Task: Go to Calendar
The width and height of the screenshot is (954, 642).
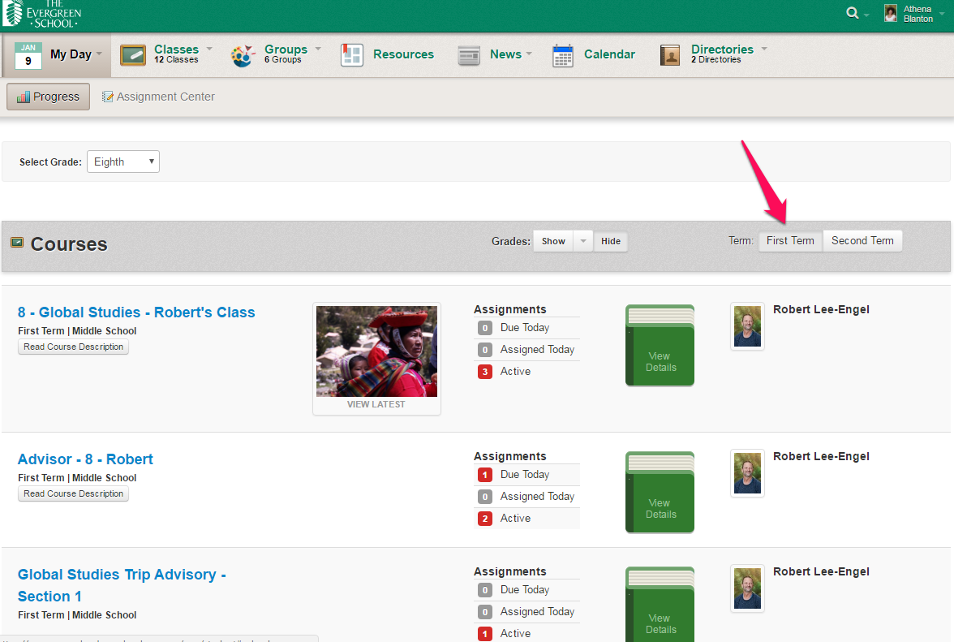Action: coord(609,54)
